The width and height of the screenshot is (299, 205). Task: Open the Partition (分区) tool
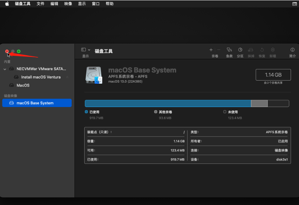(x=240, y=50)
